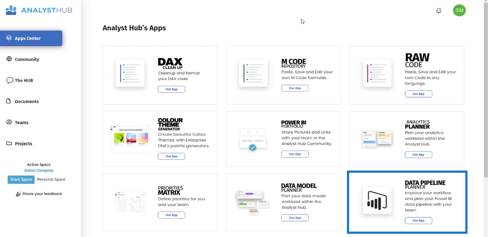488x237 pixels.
Task: Open the notifications bell
Action: coord(438,11)
